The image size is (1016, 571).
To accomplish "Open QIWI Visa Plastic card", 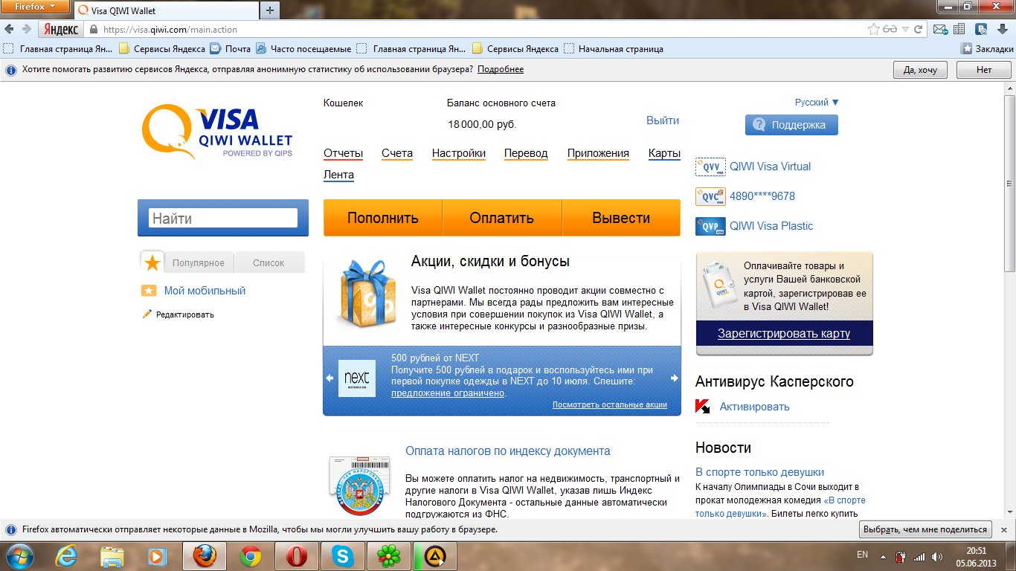I will pos(771,226).
